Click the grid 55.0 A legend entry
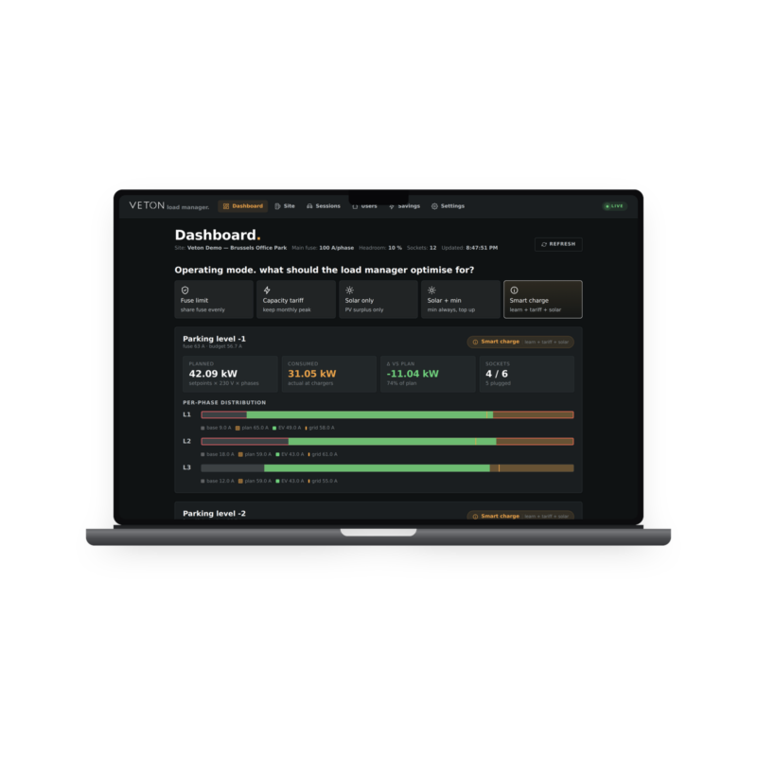757x757 pixels. tap(323, 482)
